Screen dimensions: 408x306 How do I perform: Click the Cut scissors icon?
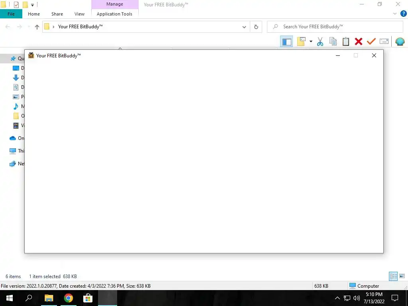coord(320,41)
